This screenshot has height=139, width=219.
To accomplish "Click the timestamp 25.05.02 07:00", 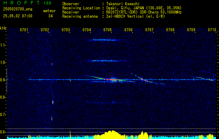I will click(x=18, y=16).
